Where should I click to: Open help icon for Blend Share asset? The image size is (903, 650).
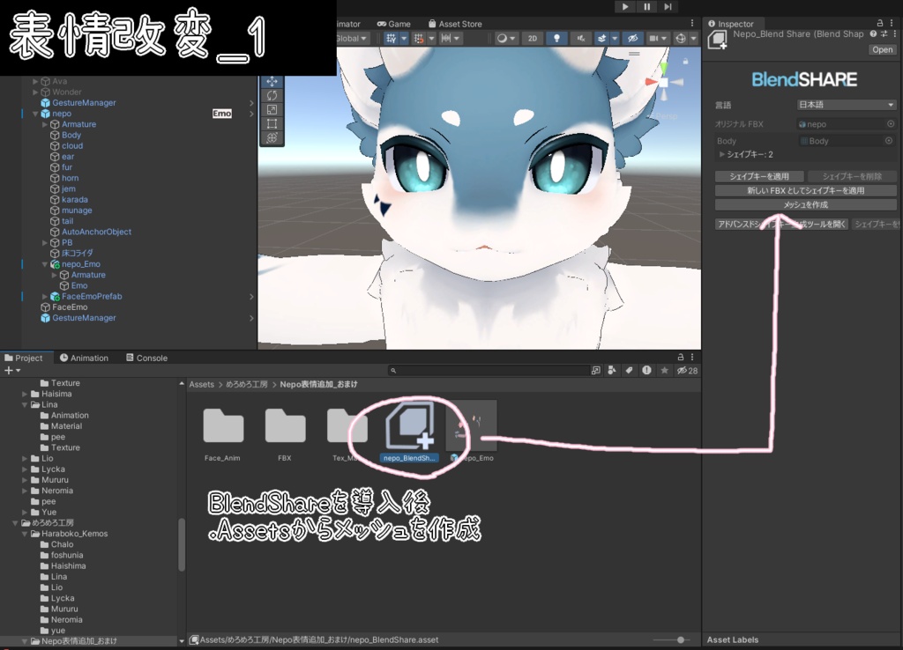[x=874, y=34]
